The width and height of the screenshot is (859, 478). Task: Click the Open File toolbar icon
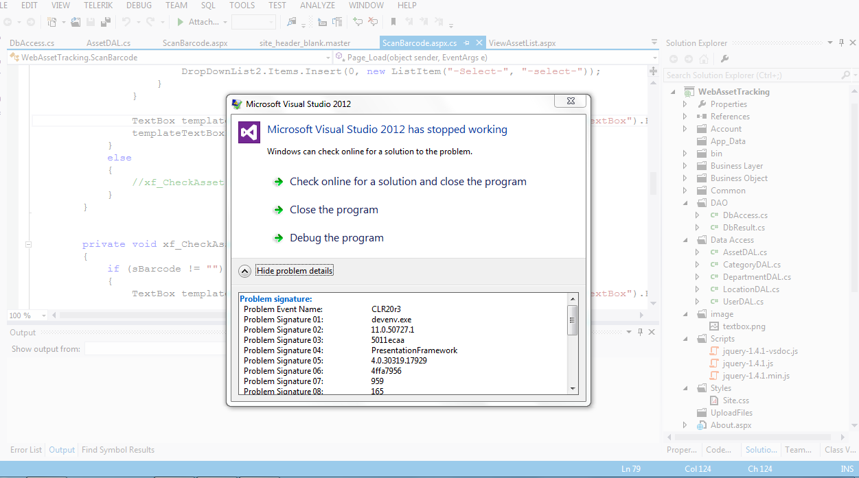click(x=76, y=22)
